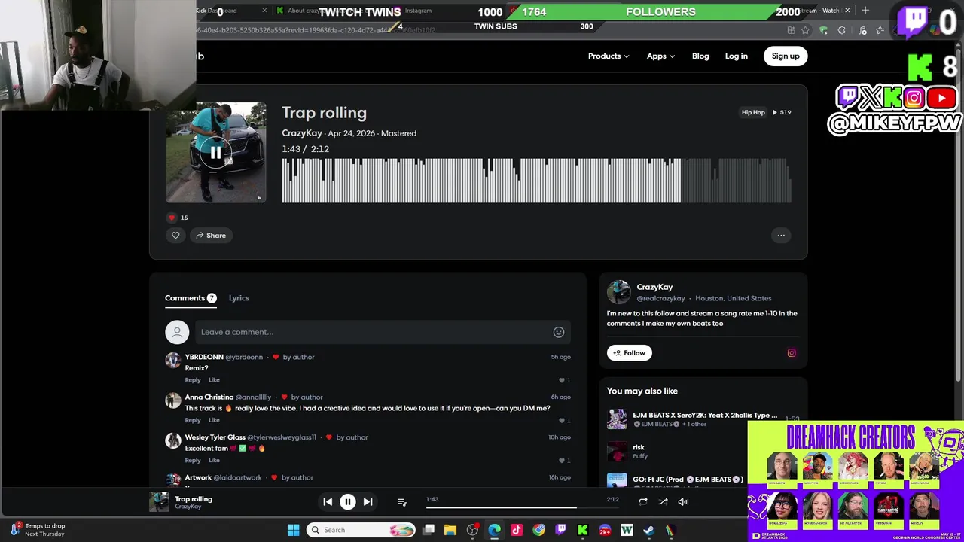
Task: Open YBRDEONN's profile avatar
Action: [173, 360]
